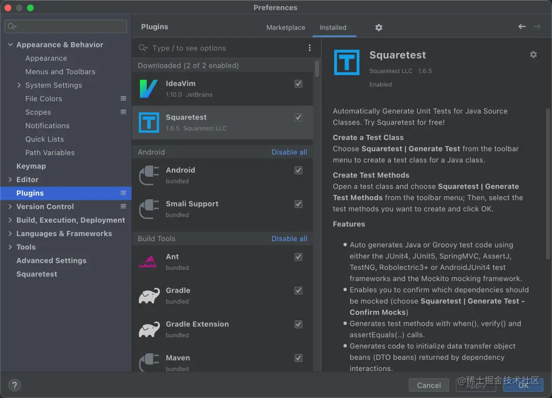Click the Cancel button

429,385
